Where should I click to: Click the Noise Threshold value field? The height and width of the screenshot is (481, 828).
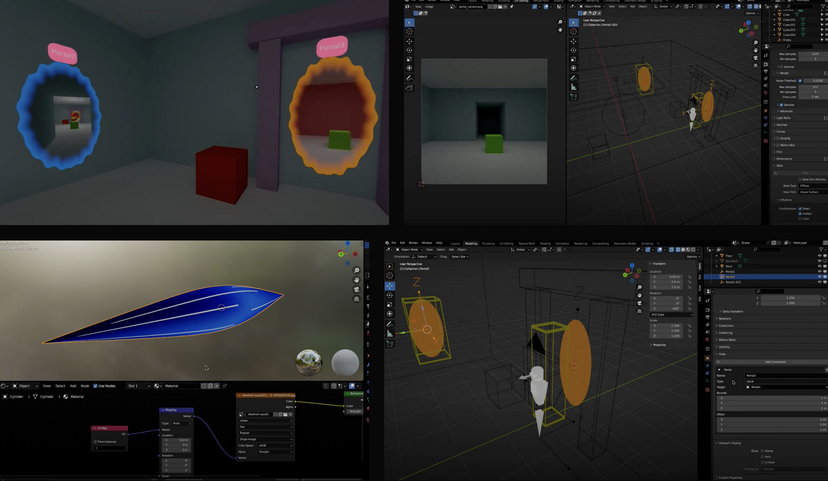coord(817,81)
